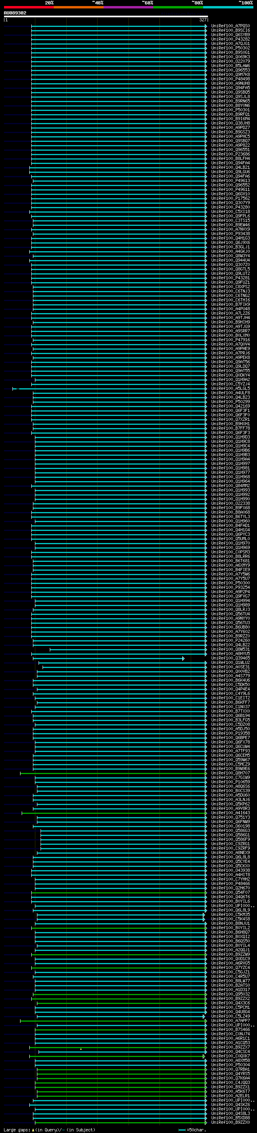Click the purple ~60% identity legend segment
This screenshot has height=1133, width=257.
click(x=129, y=7)
